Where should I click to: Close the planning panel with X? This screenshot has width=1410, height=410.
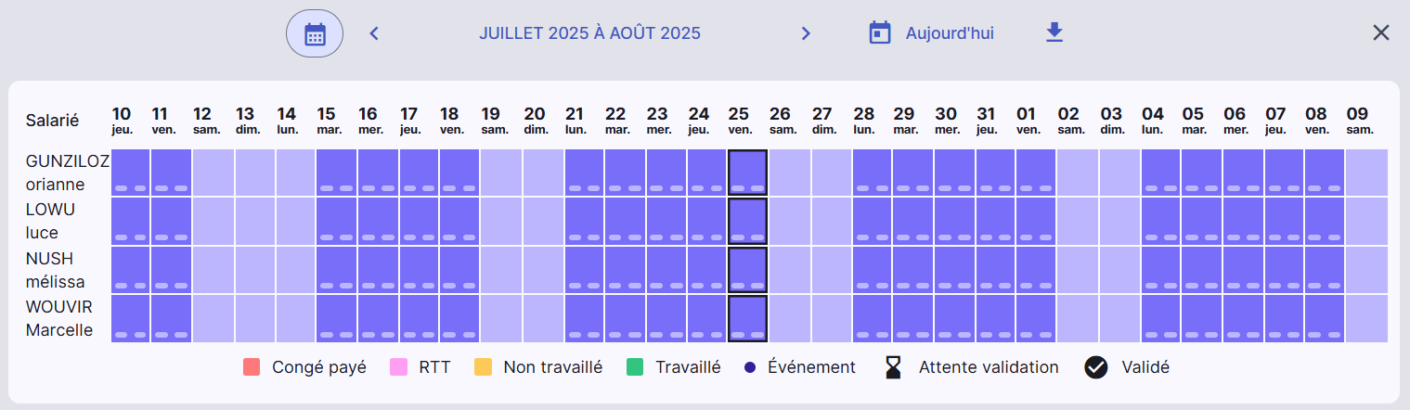pos(1381,33)
